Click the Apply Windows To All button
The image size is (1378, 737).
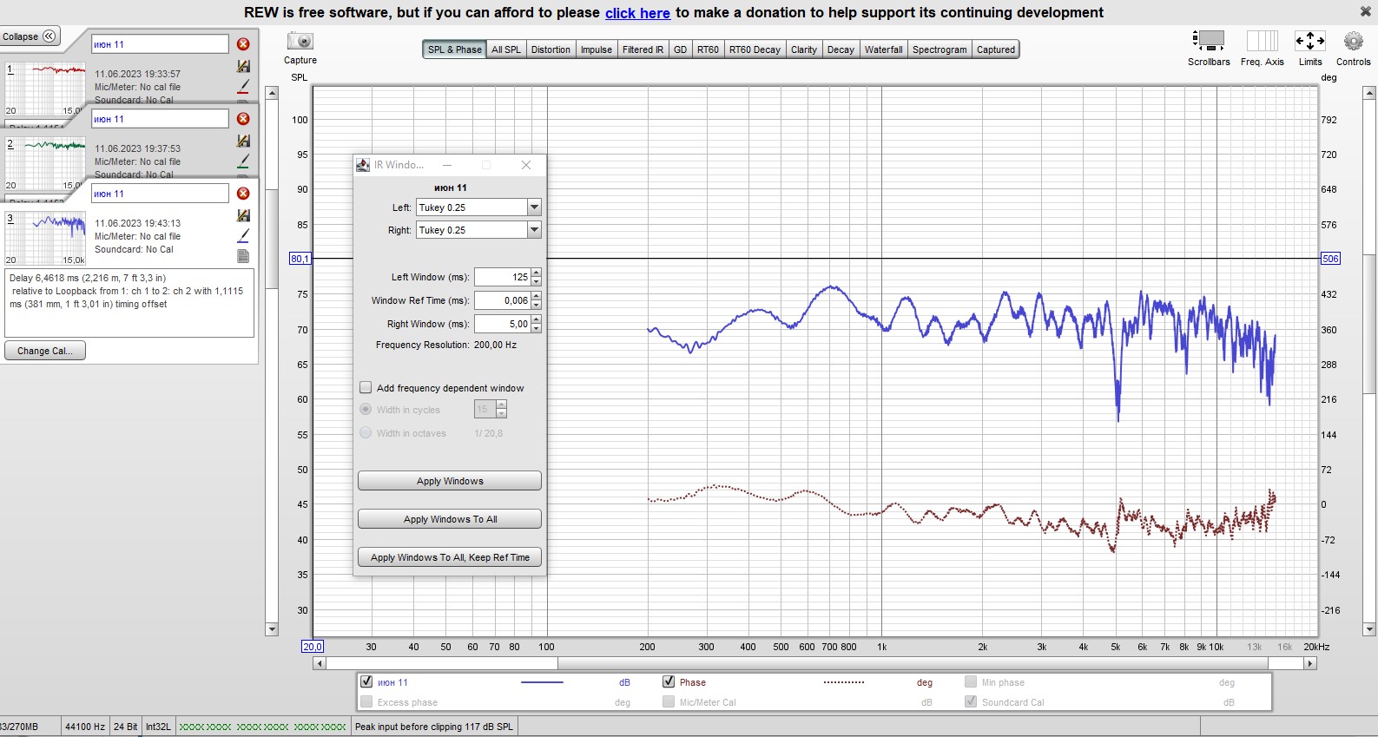pyautogui.click(x=450, y=519)
